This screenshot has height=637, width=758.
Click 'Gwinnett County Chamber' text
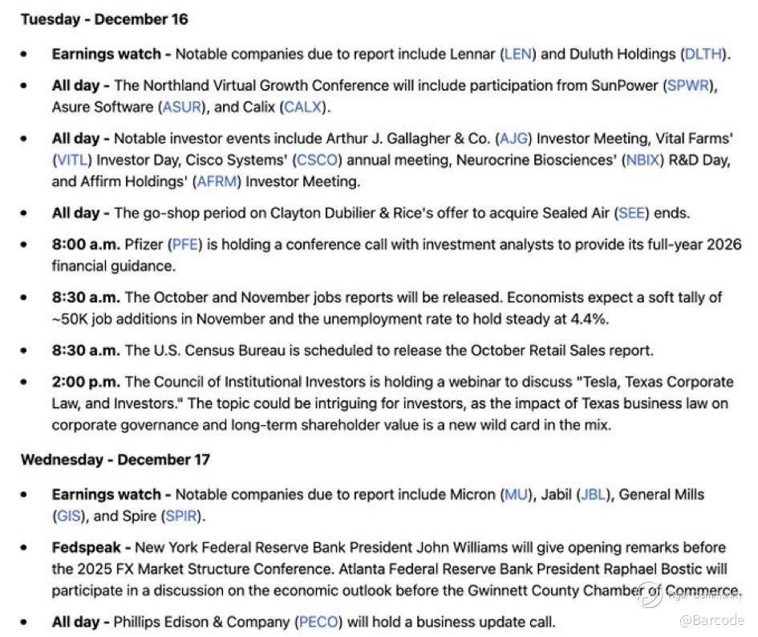tap(555, 590)
